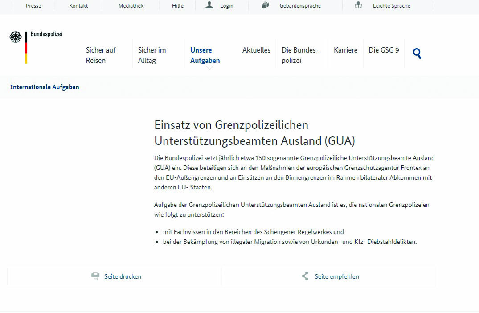479x313 pixels.
Task: Go to the Karriere section
Action: coord(345,50)
